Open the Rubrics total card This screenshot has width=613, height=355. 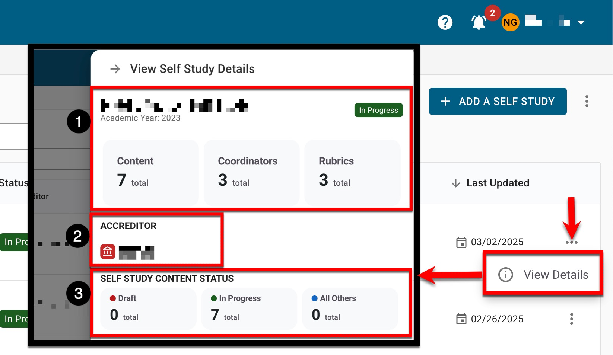point(352,172)
